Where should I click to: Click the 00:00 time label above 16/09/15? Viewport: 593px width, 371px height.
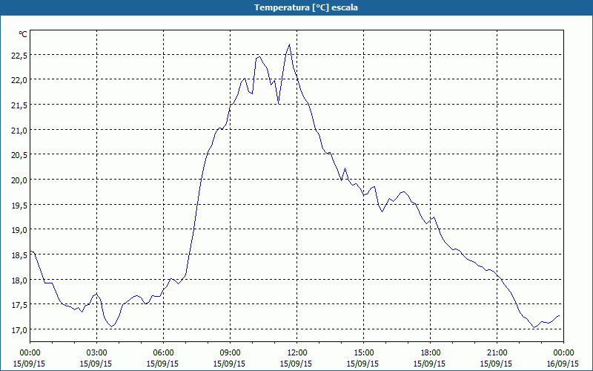[x=563, y=353]
